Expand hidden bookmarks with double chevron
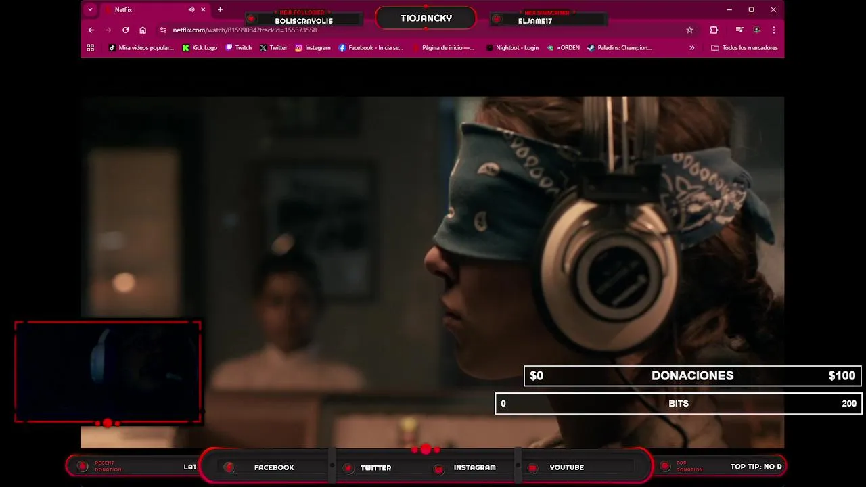 [691, 47]
